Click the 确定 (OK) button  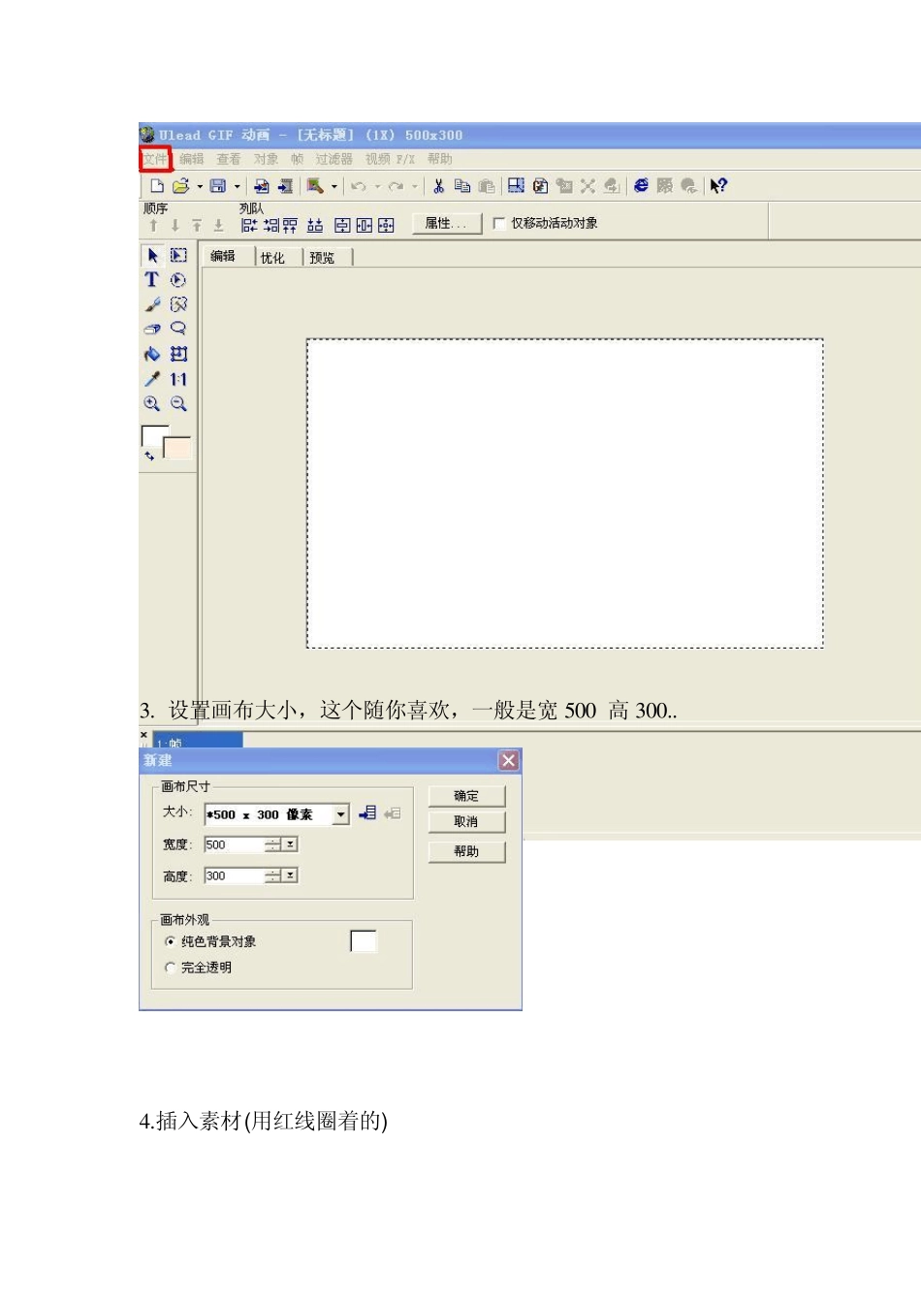click(x=466, y=796)
